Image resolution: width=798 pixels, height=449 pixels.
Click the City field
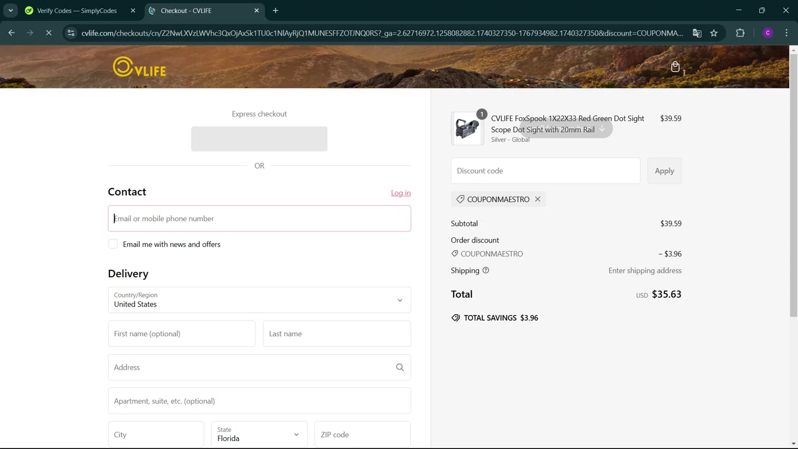156,435
